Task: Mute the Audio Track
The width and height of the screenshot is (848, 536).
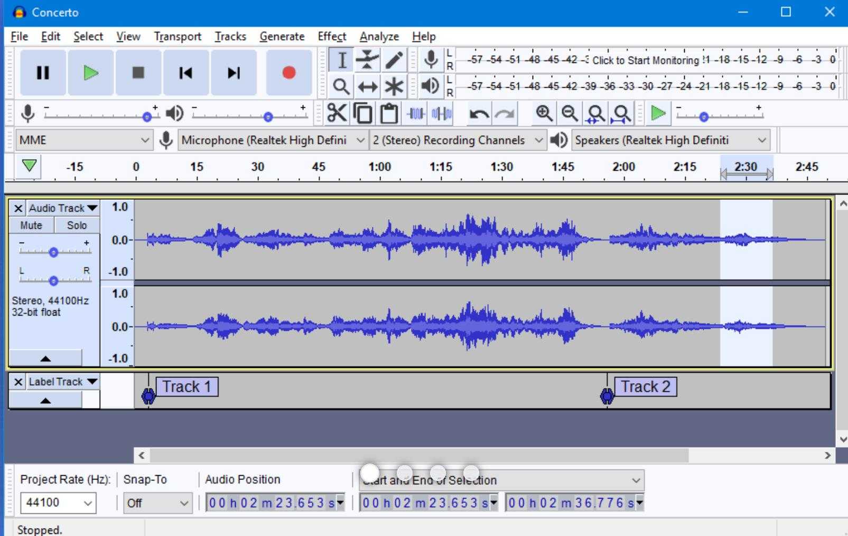Action: pyautogui.click(x=31, y=225)
